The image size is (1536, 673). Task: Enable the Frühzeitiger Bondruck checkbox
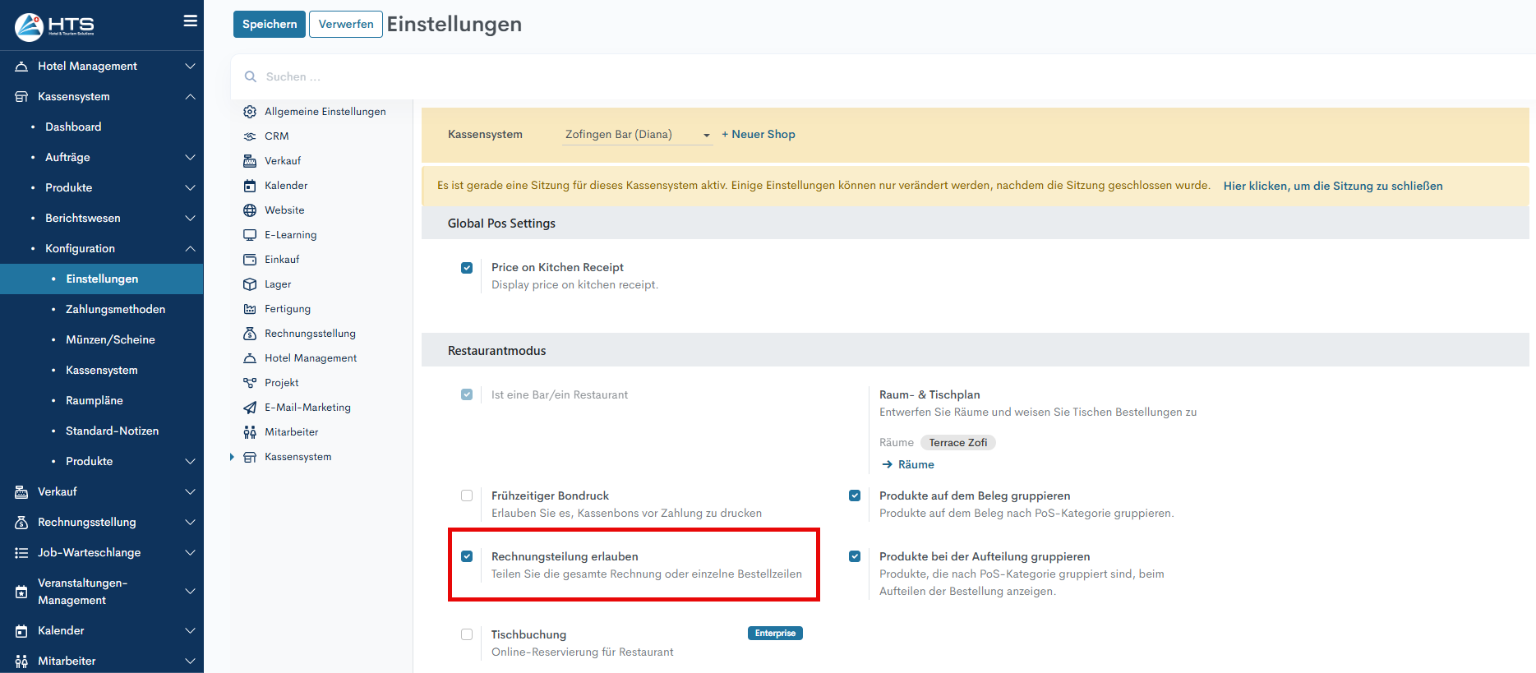pyautogui.click(x=467, y=496)
